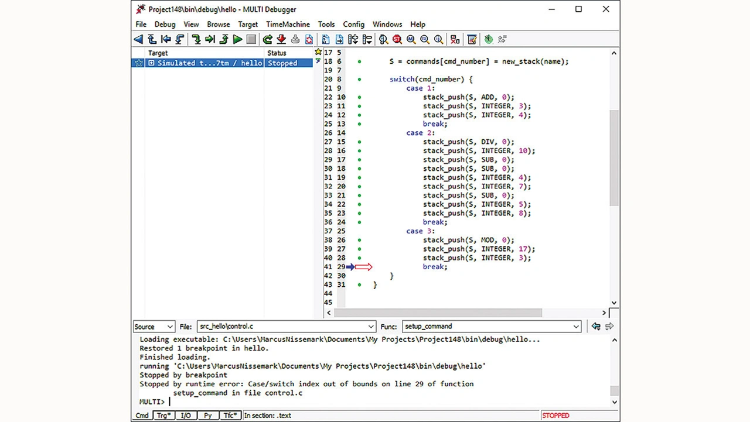Click the green Go/Run arrow in toolbar
Image resolution: width=750 pixels, height=422 pixels.
[x=237, y=39]
